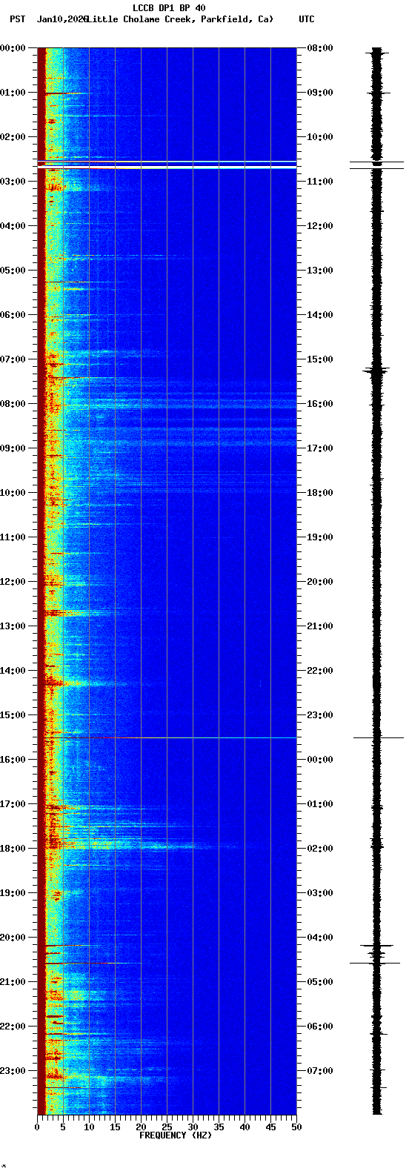Click the waveform burst near 07:15 PST
Image resolution: width=409 pixels, height=1174 pixels.
point(376,369)
